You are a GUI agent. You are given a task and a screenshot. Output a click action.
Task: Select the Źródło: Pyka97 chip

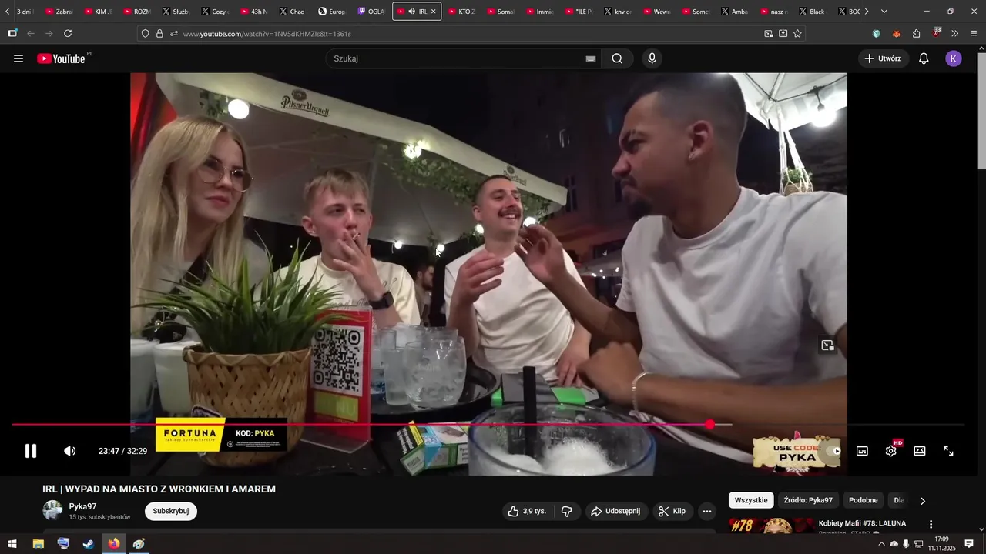pos(808,500)
